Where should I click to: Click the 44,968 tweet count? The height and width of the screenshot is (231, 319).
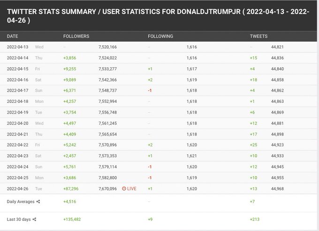click(x=277, y=188)
